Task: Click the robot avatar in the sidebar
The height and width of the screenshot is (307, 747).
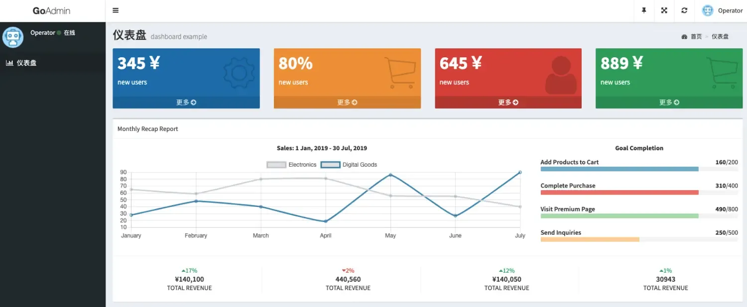Action: coord(13,37)
